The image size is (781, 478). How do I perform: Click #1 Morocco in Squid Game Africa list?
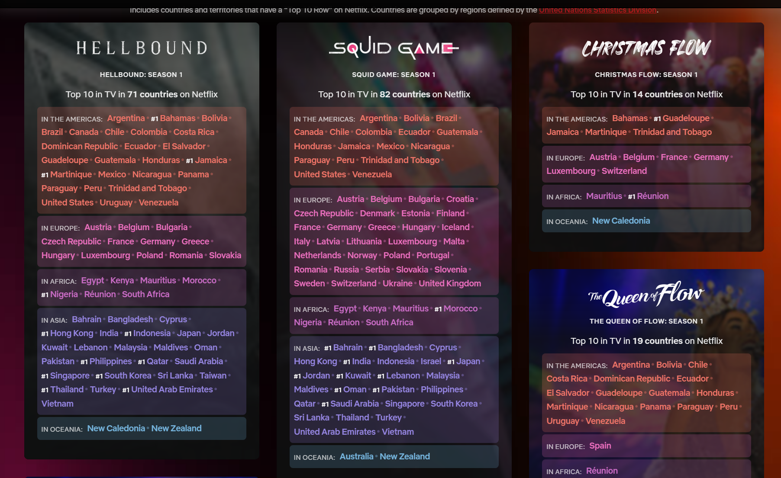[456, 309]
